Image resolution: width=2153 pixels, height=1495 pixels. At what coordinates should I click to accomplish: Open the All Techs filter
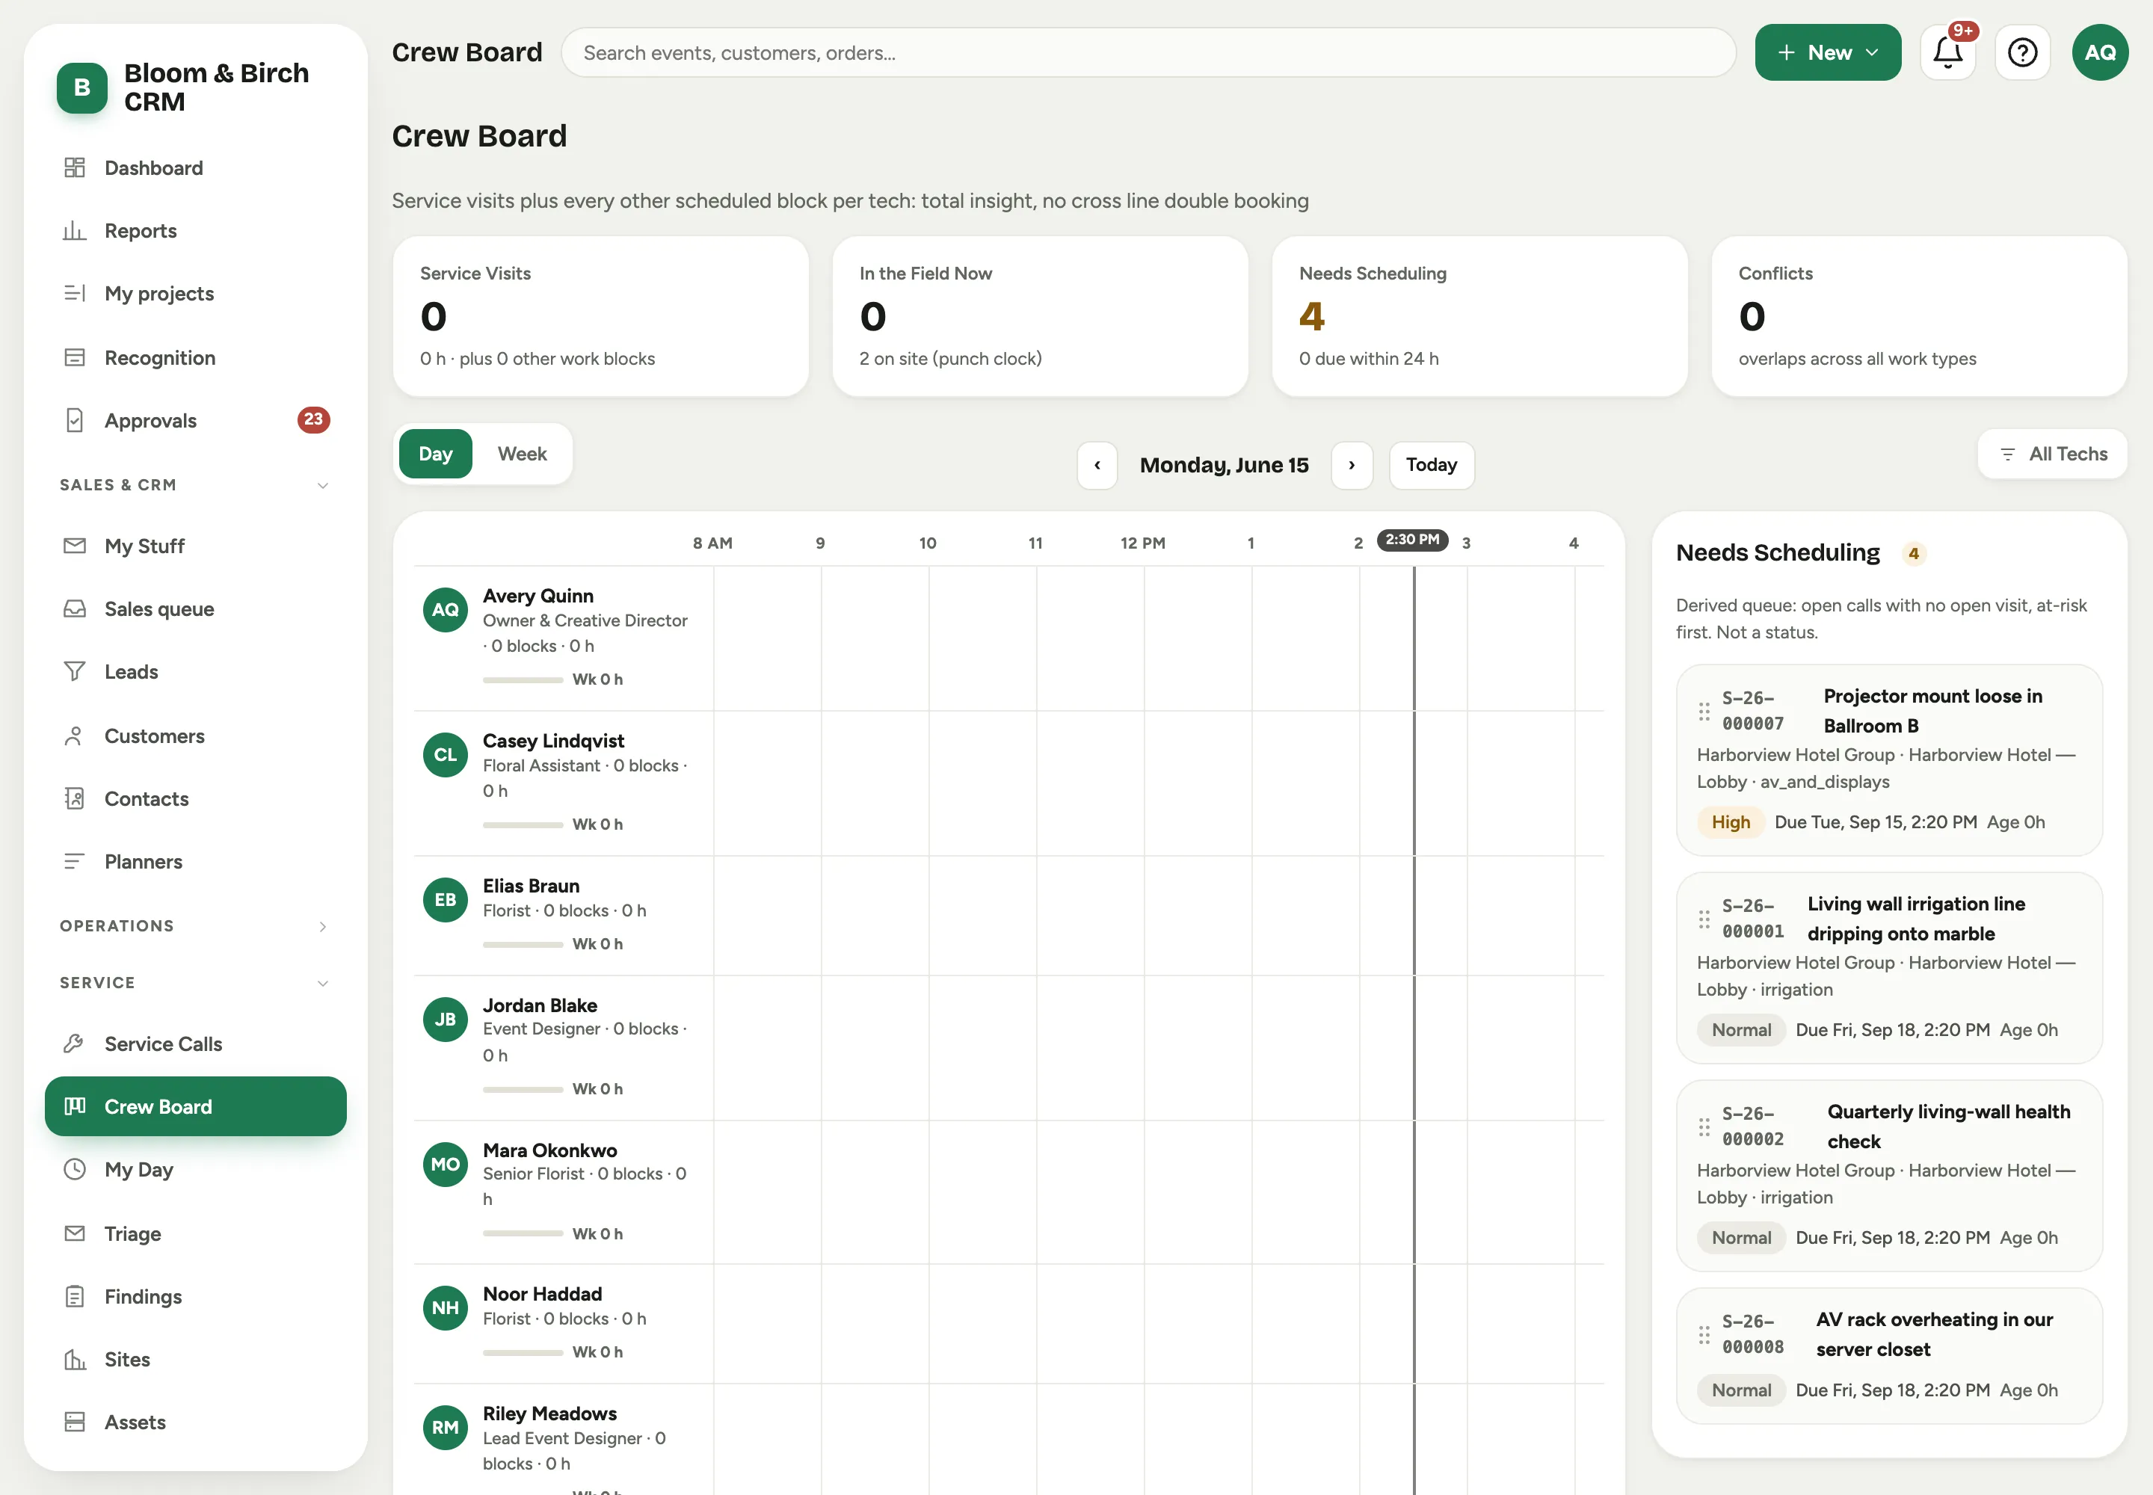coord(2053,454)
